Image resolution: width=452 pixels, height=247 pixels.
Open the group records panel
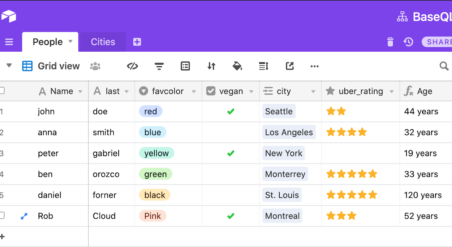185,66
